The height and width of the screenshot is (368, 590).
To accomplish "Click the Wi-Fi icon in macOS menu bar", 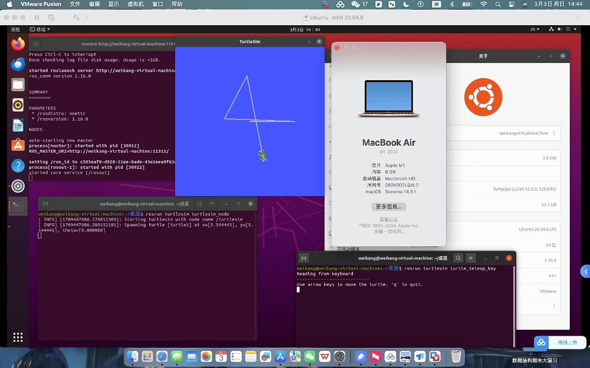I will [484, 4].
